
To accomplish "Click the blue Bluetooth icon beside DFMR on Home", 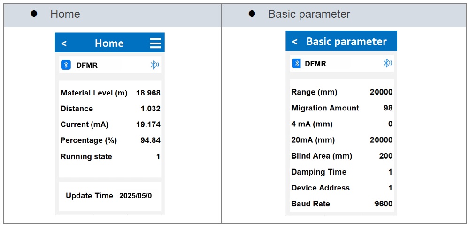I will click(66, 65).
